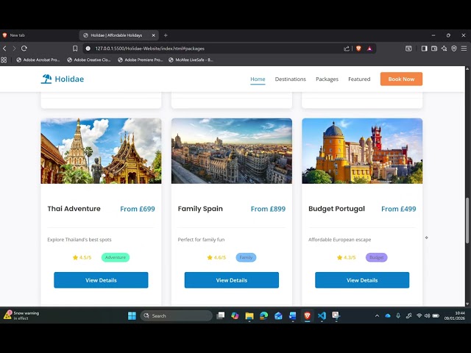Open the Mail app on taskbar
The height and width of the screenshot is (353, 471).
(278, 315)
